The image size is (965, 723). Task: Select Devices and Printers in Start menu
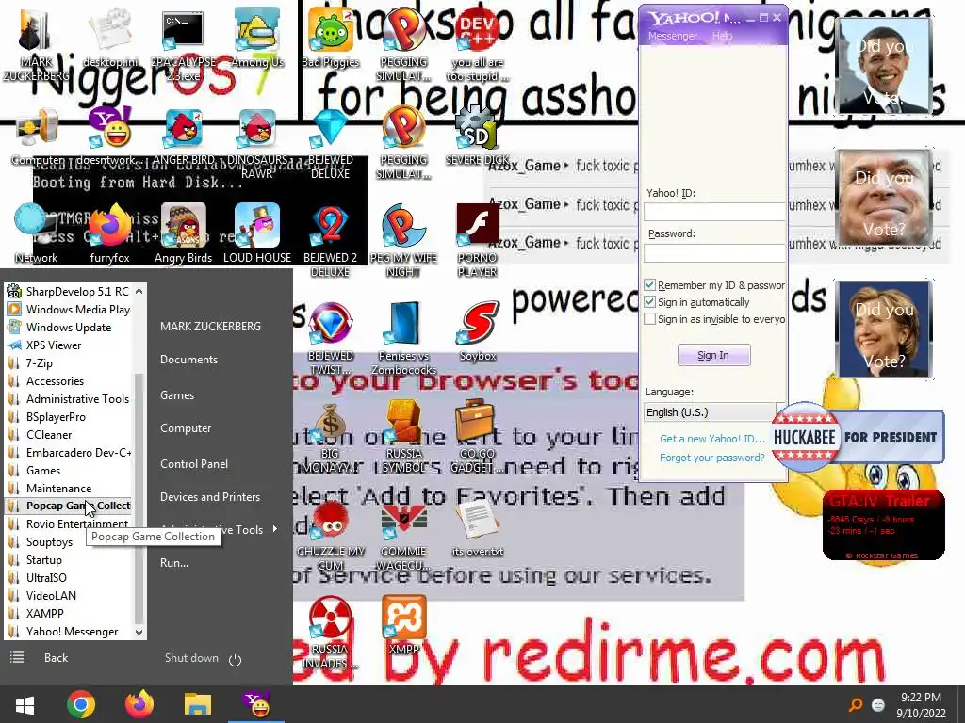210,496
